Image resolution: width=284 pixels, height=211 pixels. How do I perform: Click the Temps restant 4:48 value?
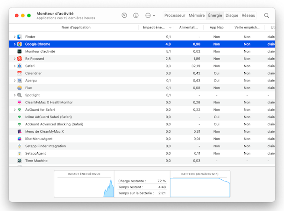pyautogui.click(x=162, y=187)
